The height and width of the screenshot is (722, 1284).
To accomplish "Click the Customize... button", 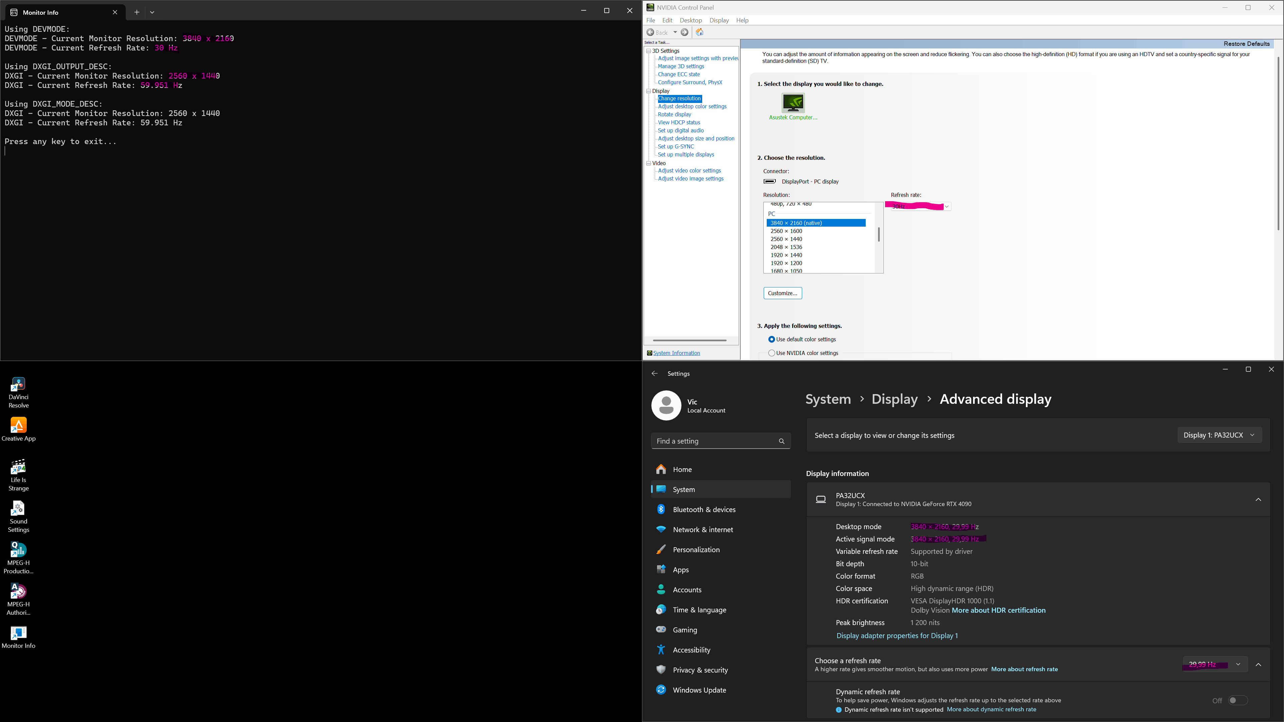I will point(782,293).
